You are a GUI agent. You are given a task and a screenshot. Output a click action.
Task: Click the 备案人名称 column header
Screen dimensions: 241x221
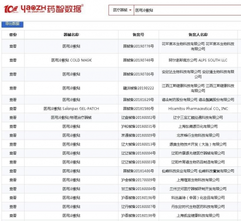point(198,34)
